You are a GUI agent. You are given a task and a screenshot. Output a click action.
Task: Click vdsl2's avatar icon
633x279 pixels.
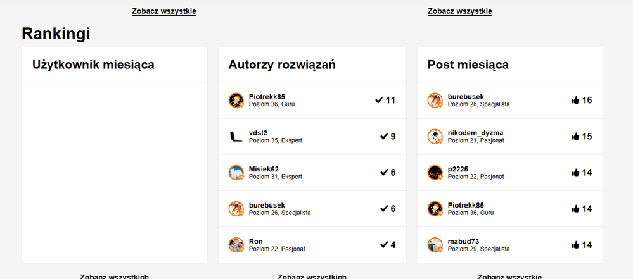(x=236, y=136)
